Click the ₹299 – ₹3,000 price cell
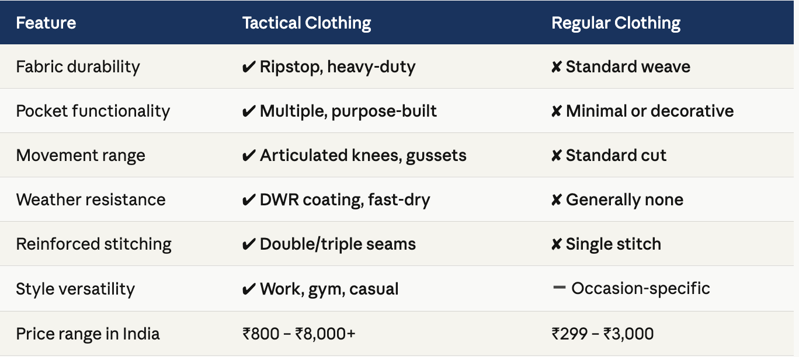The height and width of the screenshot is (357, 799). coord(603,334)
